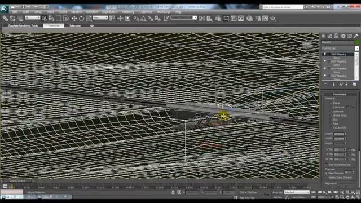Open the Material Editor icon
Viewport: 361px width, 203px height.
[249, 19]
